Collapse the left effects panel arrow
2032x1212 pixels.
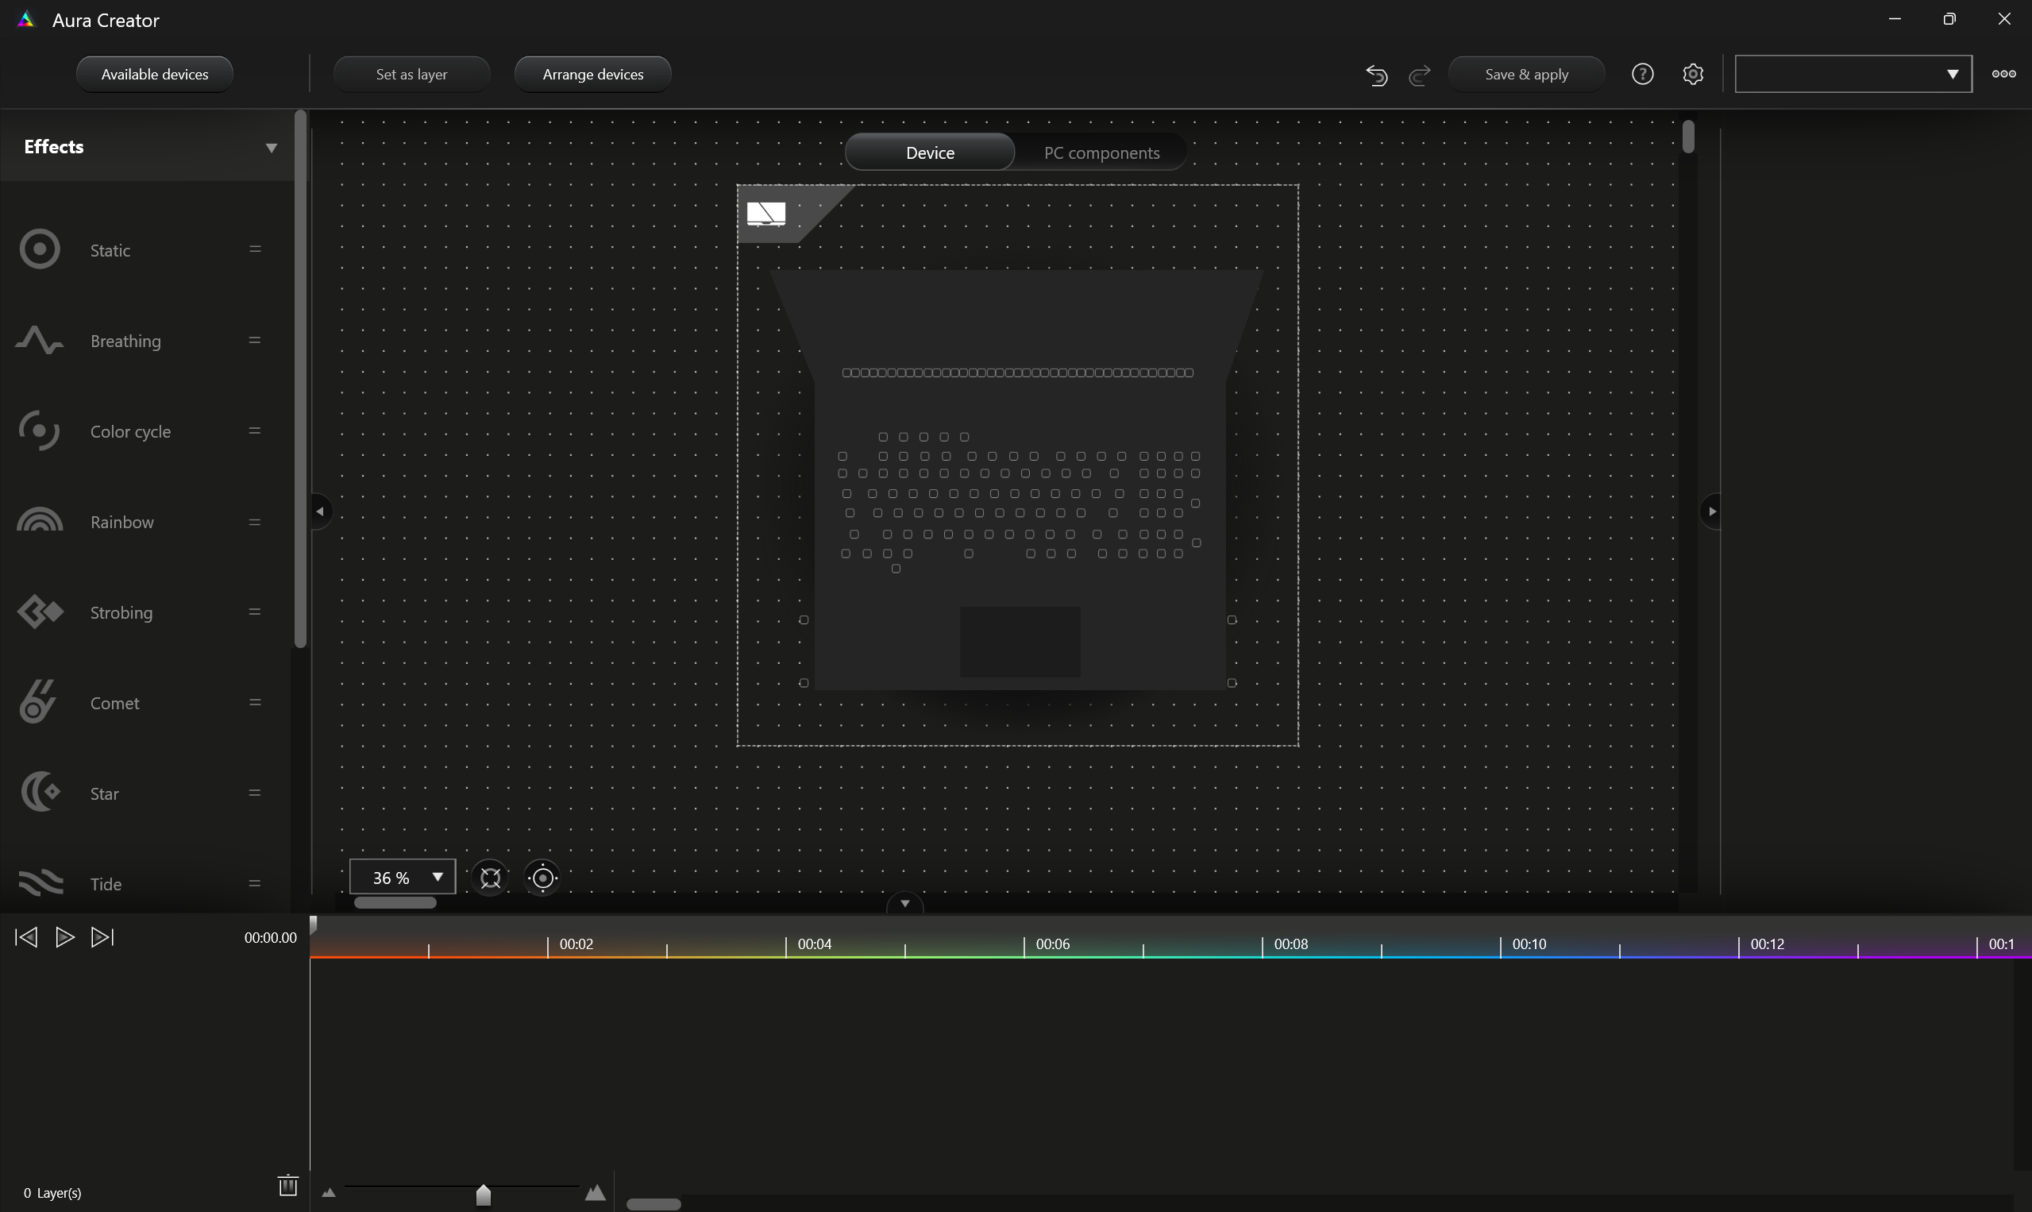pos(321,511)
